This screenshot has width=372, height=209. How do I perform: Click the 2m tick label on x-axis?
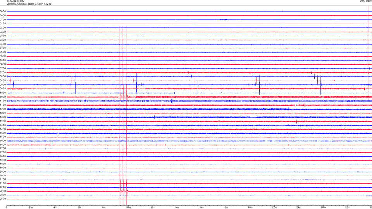pos(31,207)
